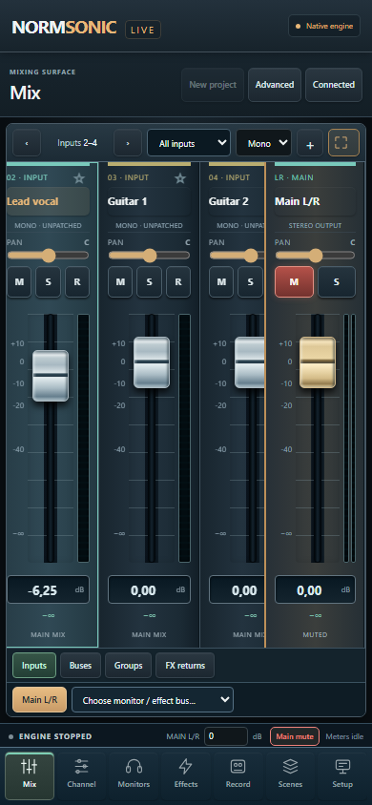The width and height of the screenshot is (372, 805).
Task: Click the Connected button
Action: (x=334, y=85)
